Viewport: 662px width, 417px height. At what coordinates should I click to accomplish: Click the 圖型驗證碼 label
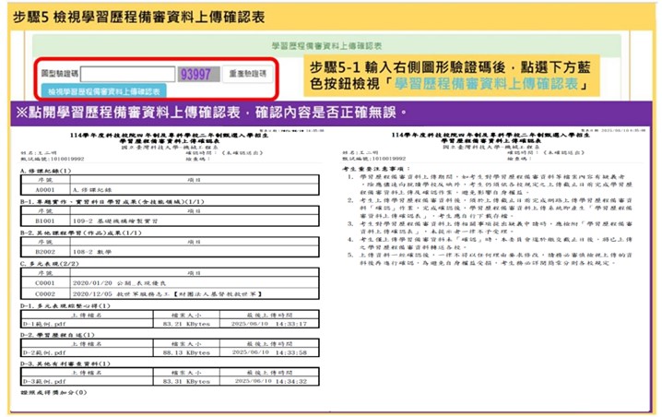click(60, 74)
